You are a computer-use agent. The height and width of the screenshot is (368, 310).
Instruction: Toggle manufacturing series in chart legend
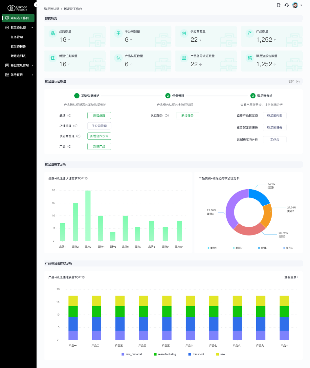[x=165, y=354]
